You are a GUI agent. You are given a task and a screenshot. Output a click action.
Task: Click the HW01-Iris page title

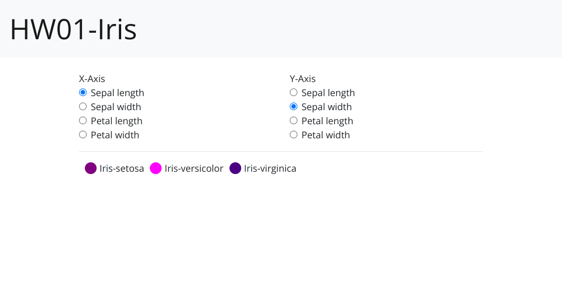tap(73, 30)
